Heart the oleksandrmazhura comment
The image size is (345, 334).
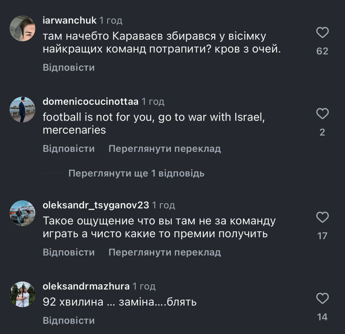click(x=322, y=298)
